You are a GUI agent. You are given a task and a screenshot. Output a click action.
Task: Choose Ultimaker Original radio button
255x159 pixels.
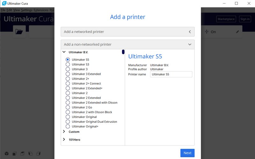pyautogui.click(x=68, y=117)
